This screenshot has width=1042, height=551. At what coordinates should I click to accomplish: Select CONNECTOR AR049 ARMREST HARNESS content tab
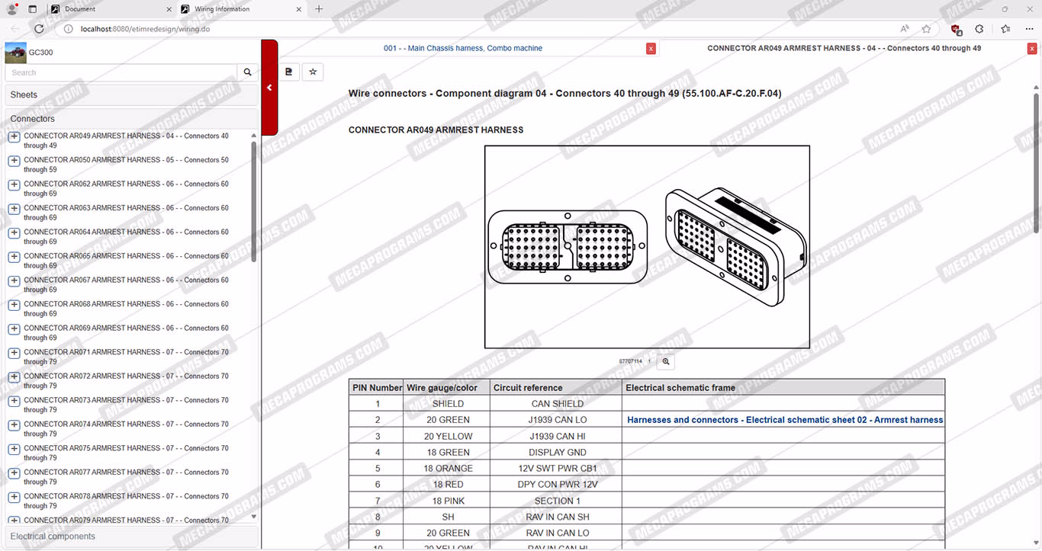coord(844,48)
